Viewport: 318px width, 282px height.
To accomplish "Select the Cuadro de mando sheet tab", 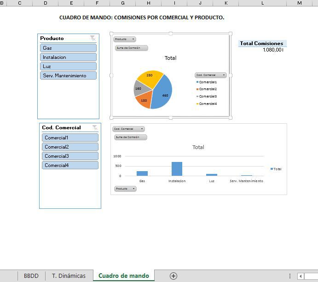I will click(124, 276).
